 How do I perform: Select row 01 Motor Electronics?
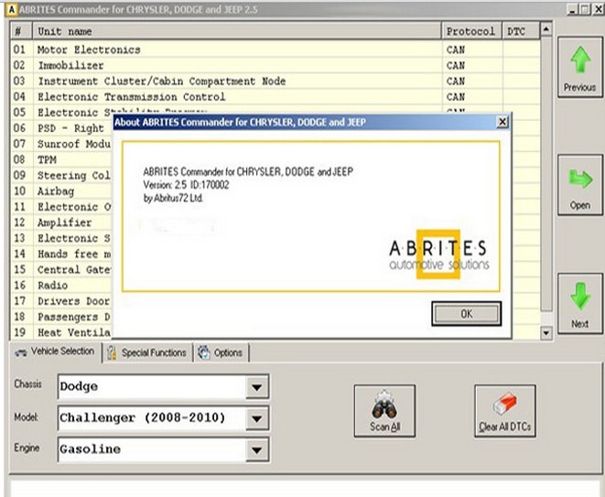tap(275, 49)
